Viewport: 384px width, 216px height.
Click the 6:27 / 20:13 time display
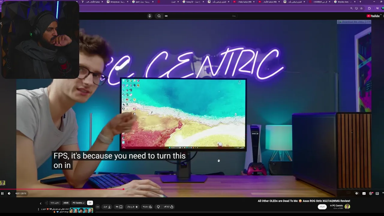(21, 193)
